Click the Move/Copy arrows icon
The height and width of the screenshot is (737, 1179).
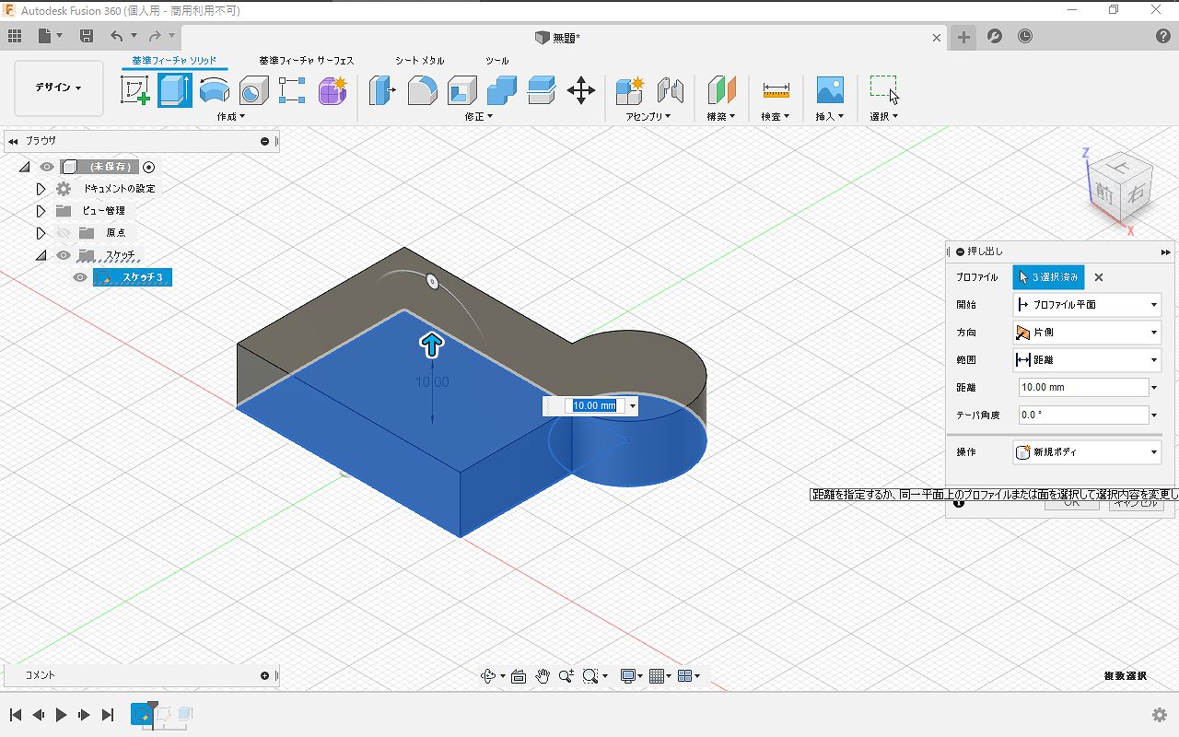[581, 90]
